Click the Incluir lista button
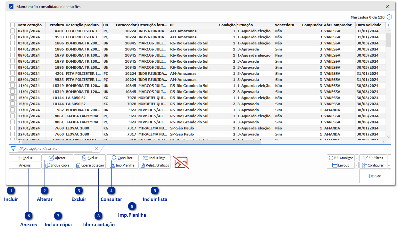398x233 pixels. coord(154,158)
